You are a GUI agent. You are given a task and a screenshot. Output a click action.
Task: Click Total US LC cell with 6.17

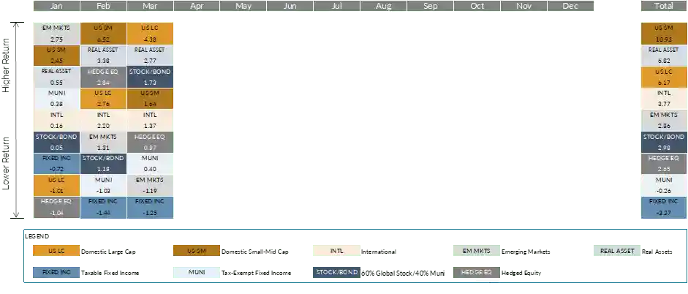663,77
